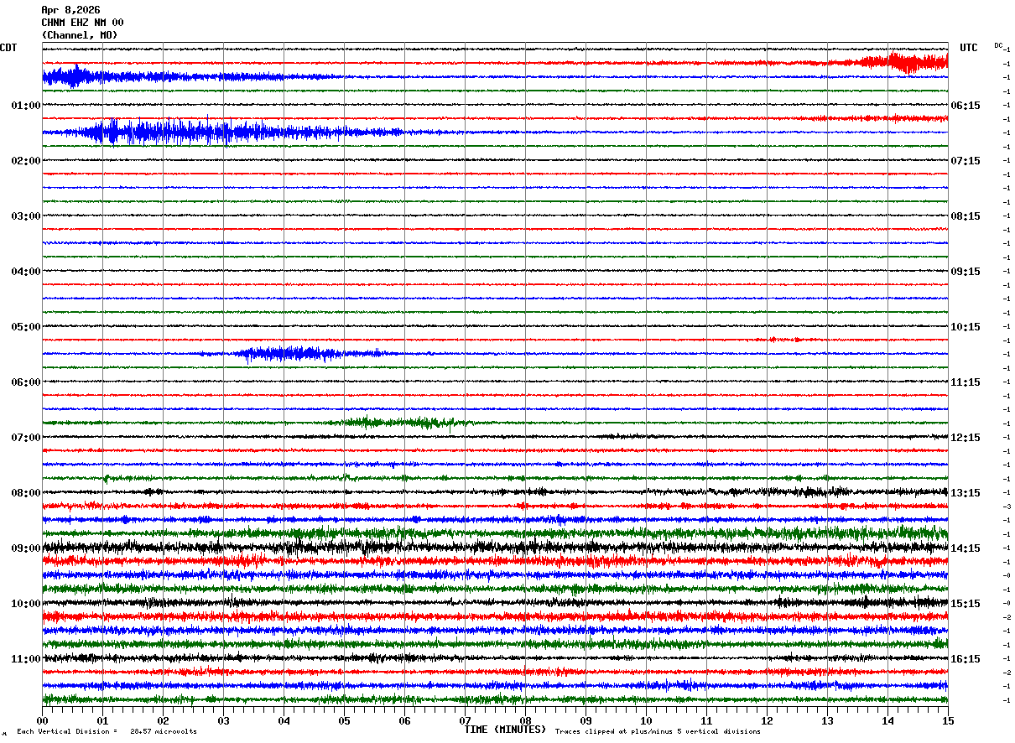Click the minute 00 tick label
1015x743 pixels.
tap(42, 720)
